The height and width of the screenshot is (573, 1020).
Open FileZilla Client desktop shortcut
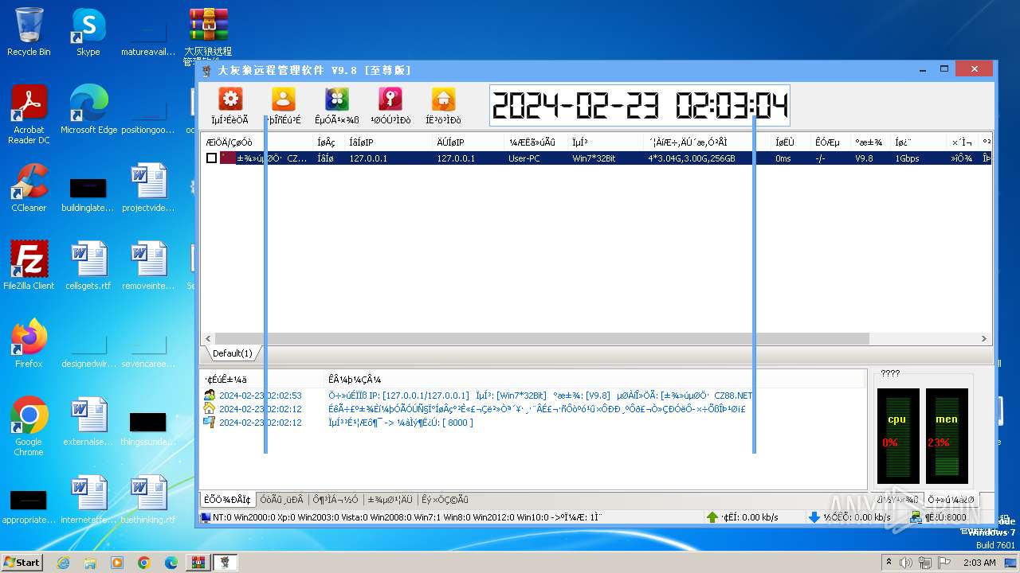coord(29,266)
